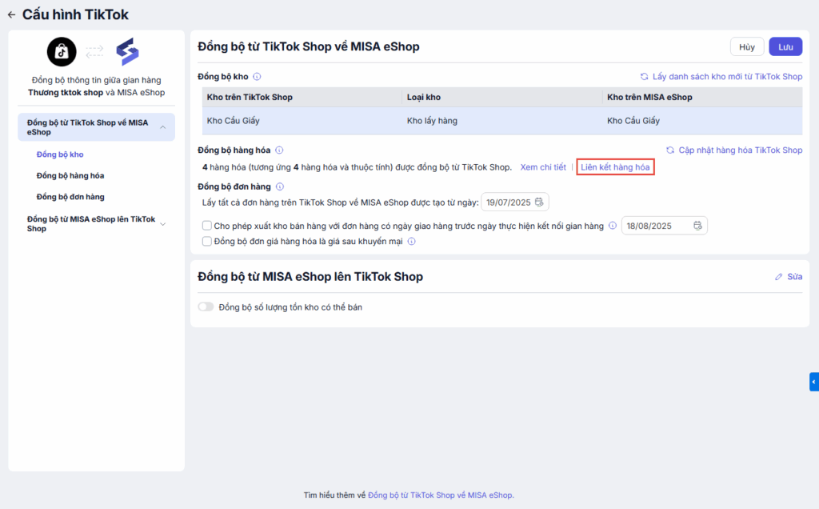Viewport: 819px width, 509px height.
Task: Click the back arrow beside Cấu hình TikTok
Action: 11,14
